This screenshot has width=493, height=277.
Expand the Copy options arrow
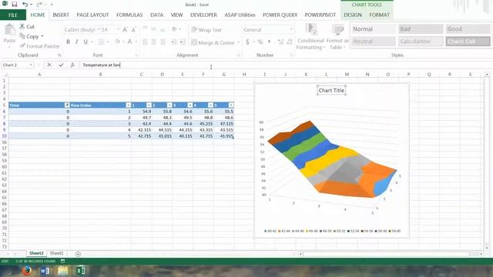[42, 36]
